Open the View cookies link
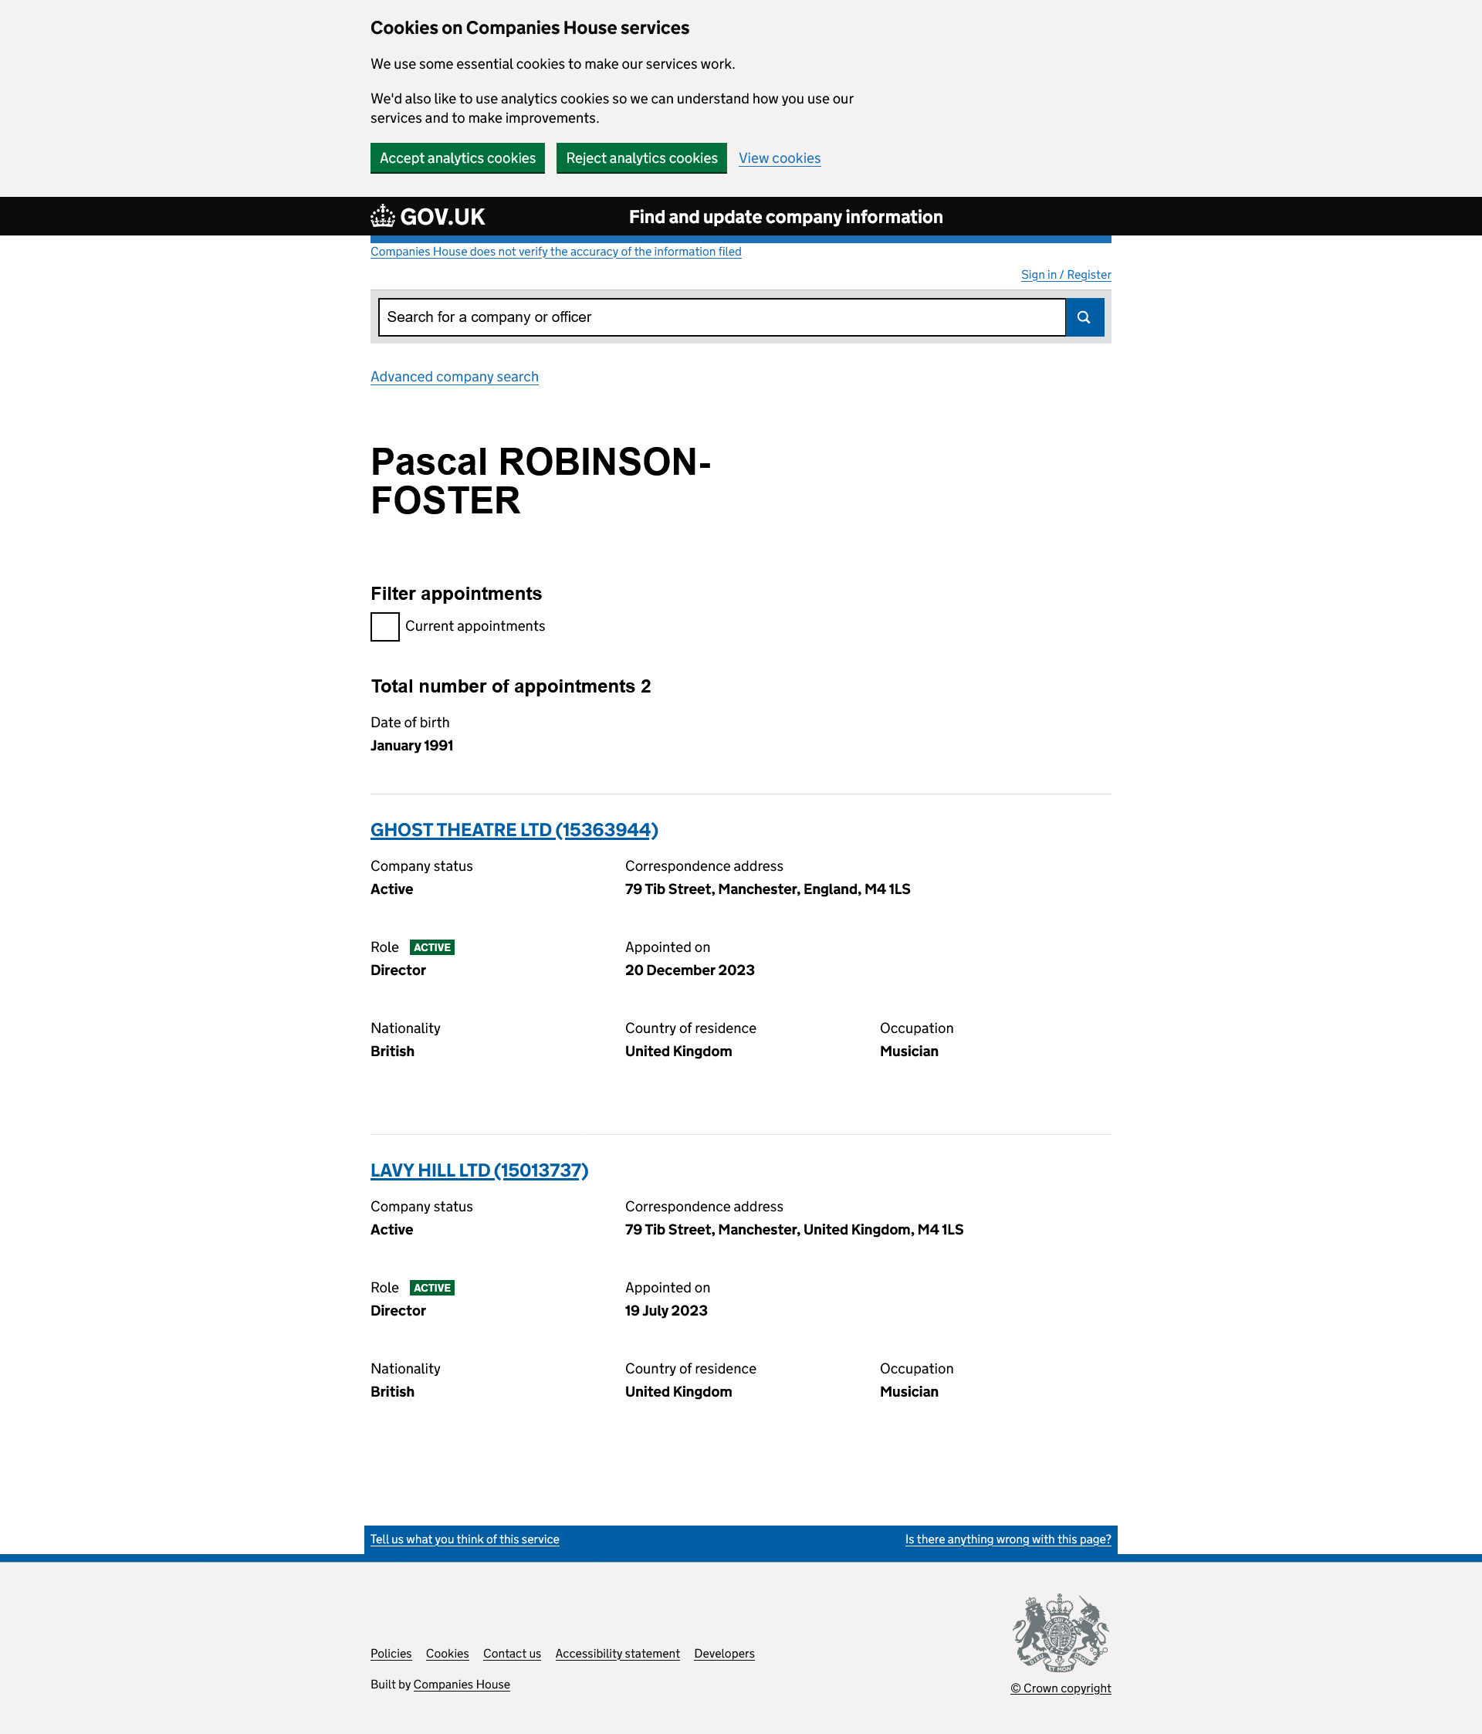The image size is (1482, 1734). 779,158
